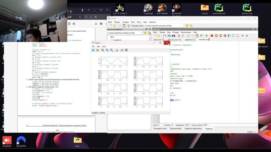
Task: Switch to the plot_sin_cos.m editor tab
Action: pos(173,40)
